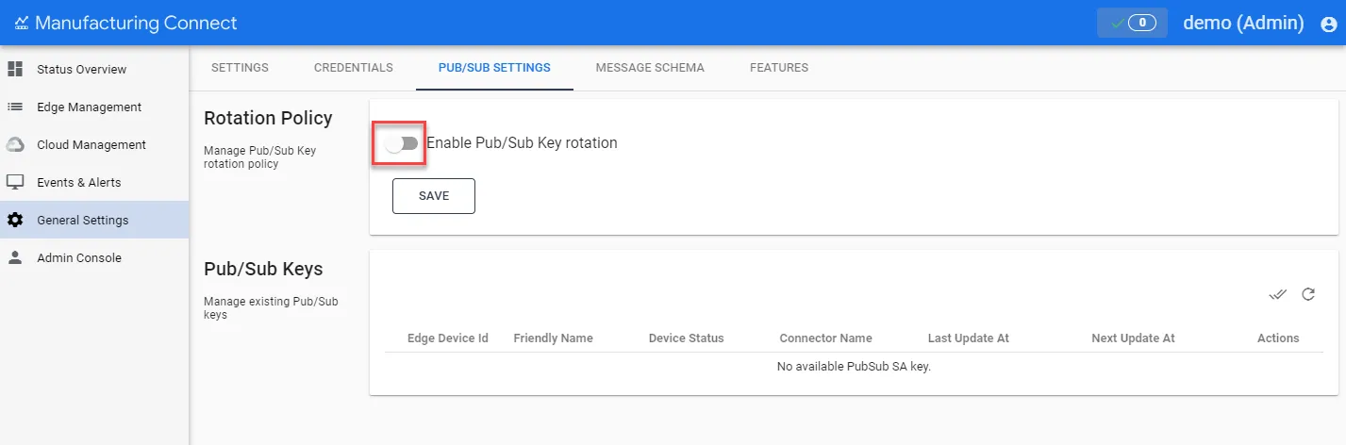The height and width of the screenshot is (445, 1346).
Task: Click the double-checkmark icon above keys table
Action: [x=1278, y=294]
